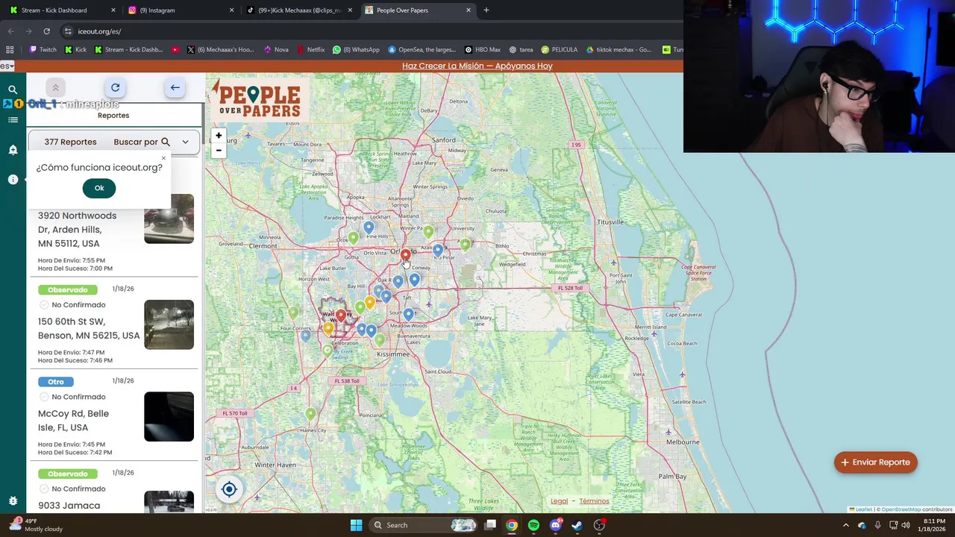Reload the browser page
The height and width of the screenshot is (537, 955).
46,31
